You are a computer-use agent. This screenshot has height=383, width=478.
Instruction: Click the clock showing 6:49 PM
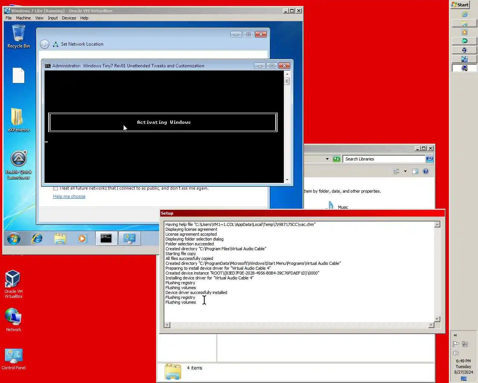[x=463, y=361]
